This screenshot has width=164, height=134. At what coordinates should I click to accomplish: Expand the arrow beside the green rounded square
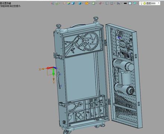pyautogui.click(x=96, y=3)
